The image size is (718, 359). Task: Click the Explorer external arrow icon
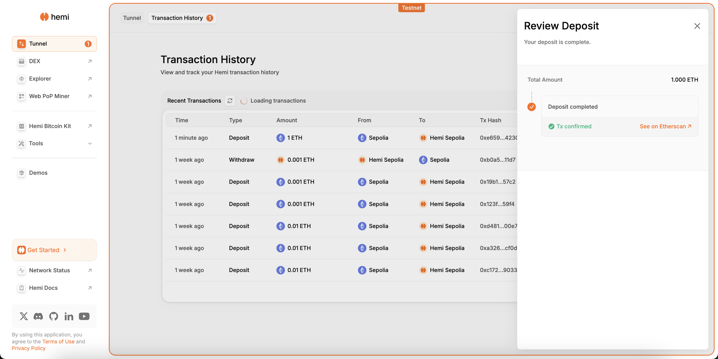90,79
